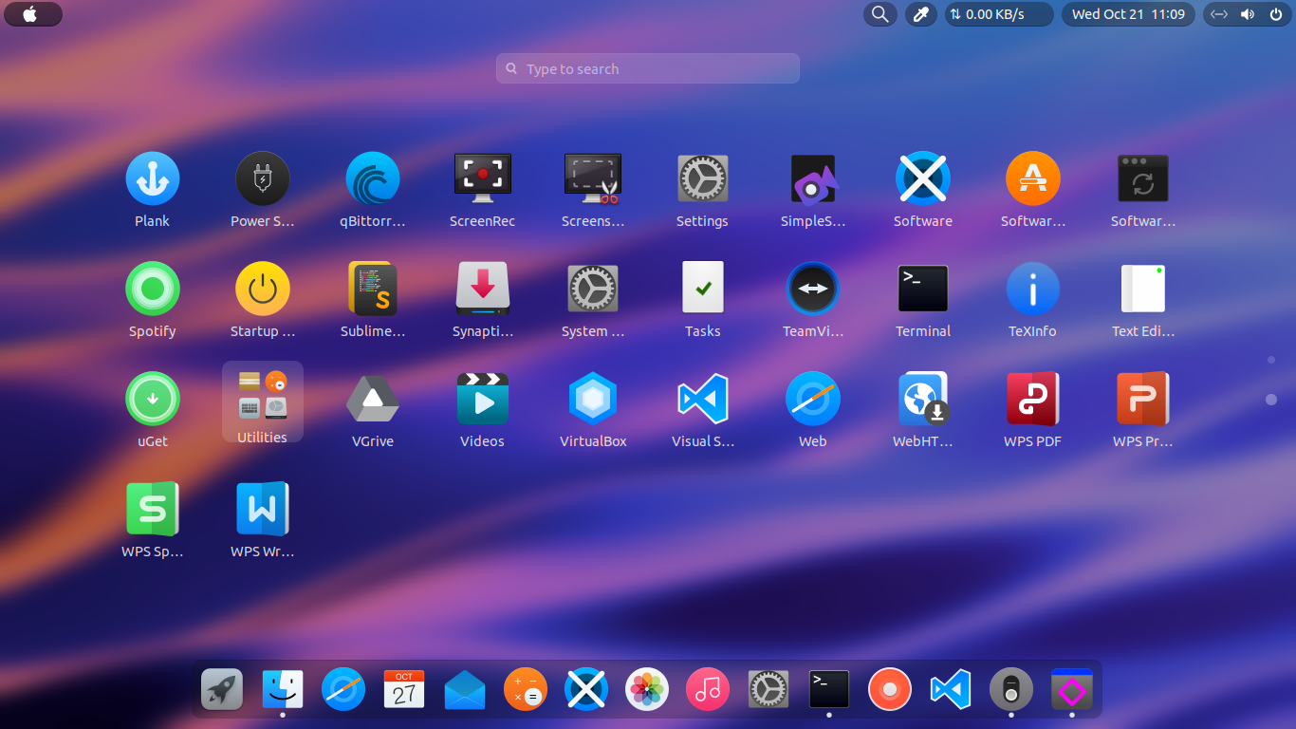Activate the color picker eyedropper
Viewport: 1296px width, 729px height.
click(920, 14)
